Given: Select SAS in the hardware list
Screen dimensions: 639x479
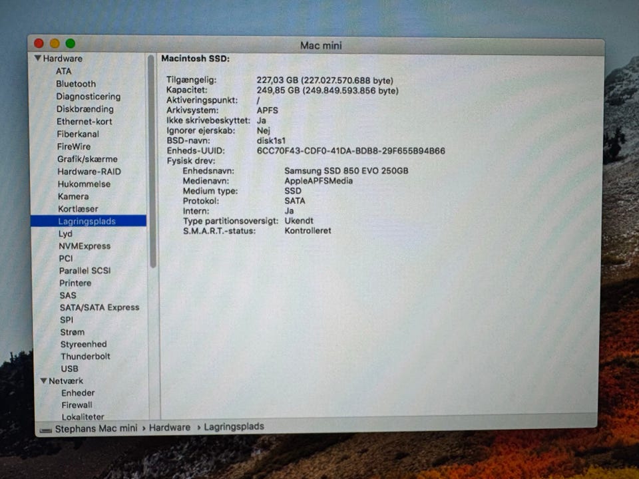Looking at the screenshot, I should click(68, 295).
